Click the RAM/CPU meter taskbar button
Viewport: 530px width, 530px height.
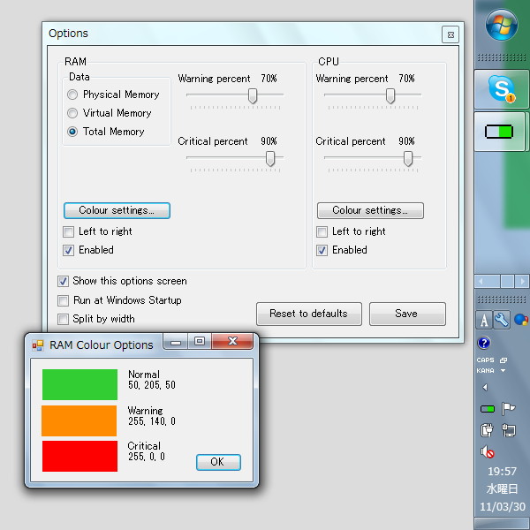click(499, 132)
